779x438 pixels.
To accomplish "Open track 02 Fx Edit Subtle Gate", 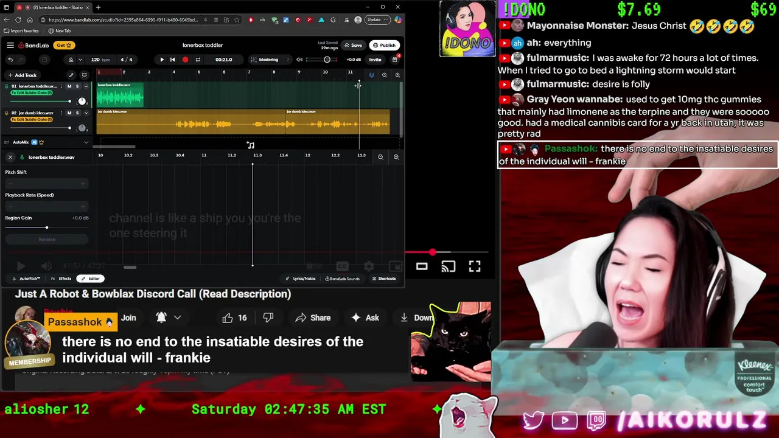I will pyautogui.click(x=32, y=120).
